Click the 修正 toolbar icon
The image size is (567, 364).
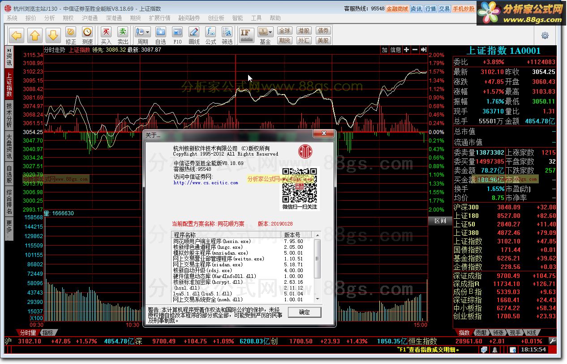[71, 32]
